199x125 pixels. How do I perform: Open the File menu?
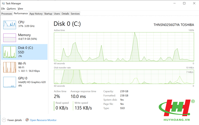tap(3, 9)
